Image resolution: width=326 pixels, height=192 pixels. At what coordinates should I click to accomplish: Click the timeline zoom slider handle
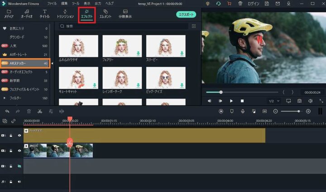click(298, 111)
